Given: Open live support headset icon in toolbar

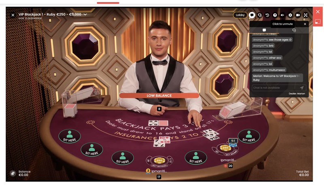Looking at the screenshot, I should pos(260,15).
